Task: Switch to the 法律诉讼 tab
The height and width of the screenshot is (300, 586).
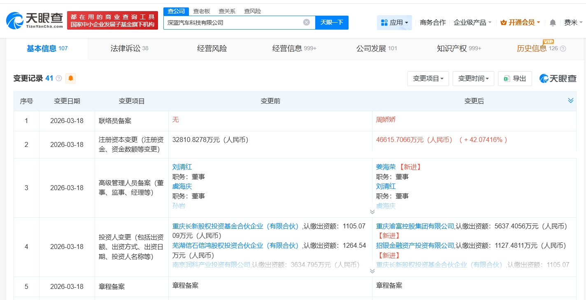Action: (129, 49)
